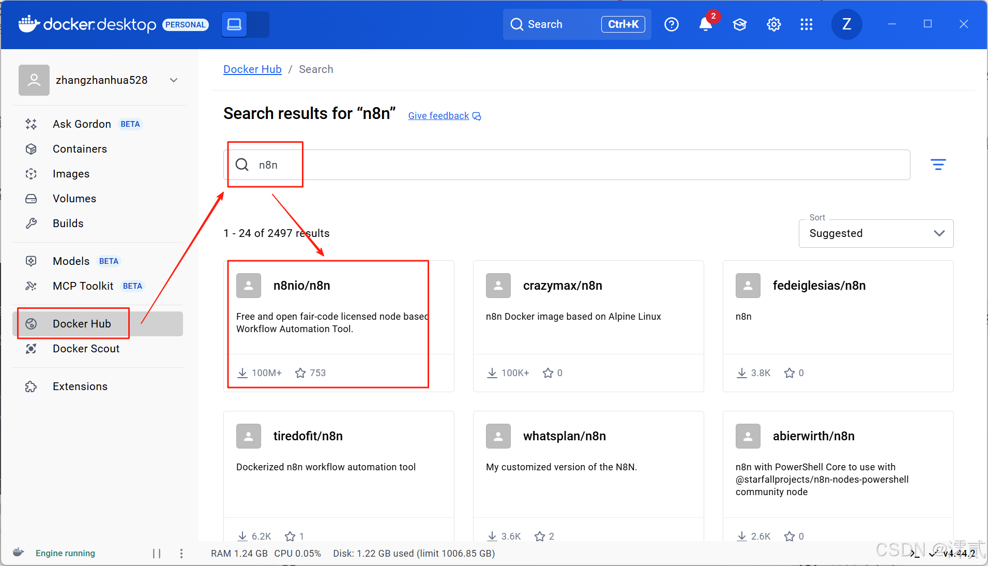Open the help question mark icon
Viewport: 988px width, 566px height.
click(672, 24)
